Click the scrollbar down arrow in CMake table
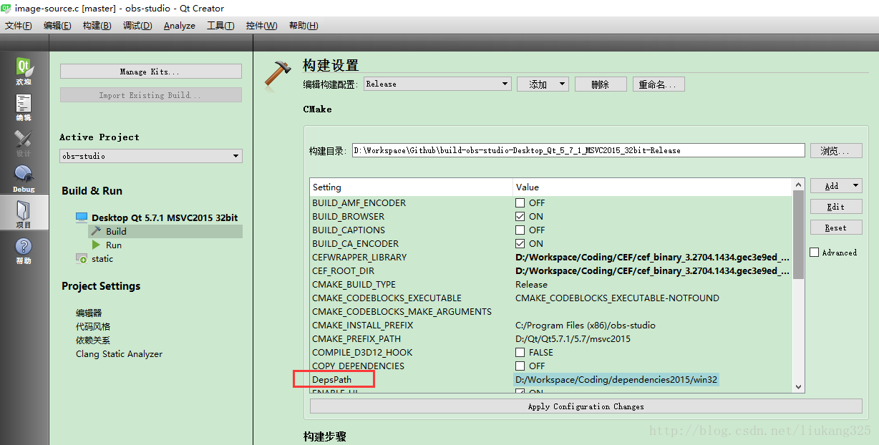 click(x=799, y=386)
